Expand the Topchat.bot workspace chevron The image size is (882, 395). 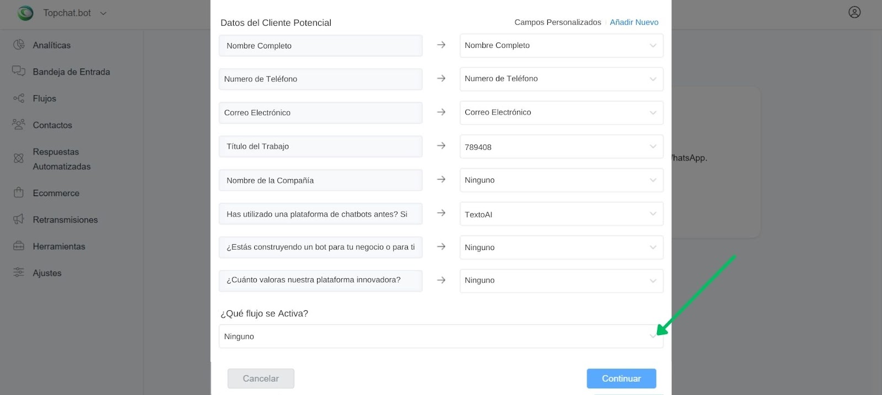click(103, 13)
